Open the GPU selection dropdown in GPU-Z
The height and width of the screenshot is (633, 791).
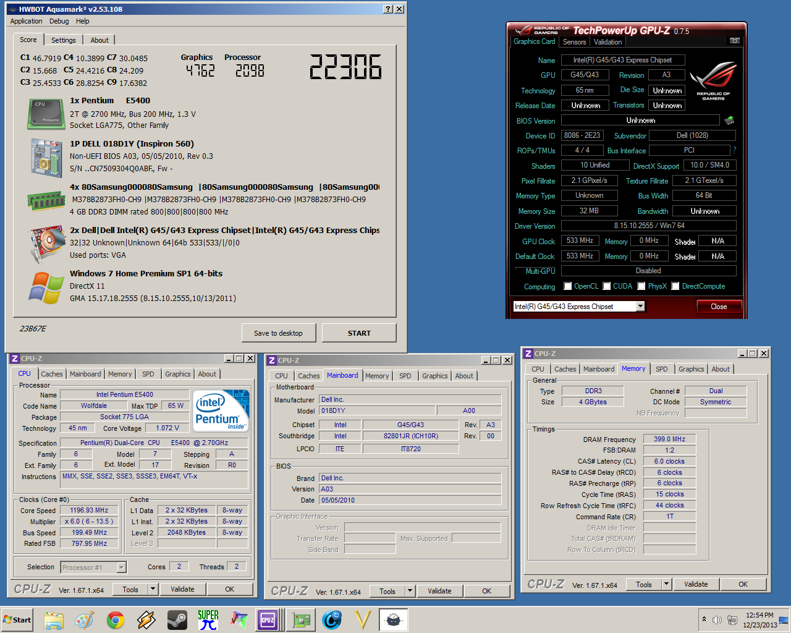click(640, 307)
